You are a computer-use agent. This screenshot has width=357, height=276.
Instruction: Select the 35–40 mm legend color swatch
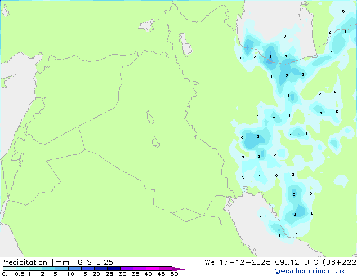pos(140,269)
